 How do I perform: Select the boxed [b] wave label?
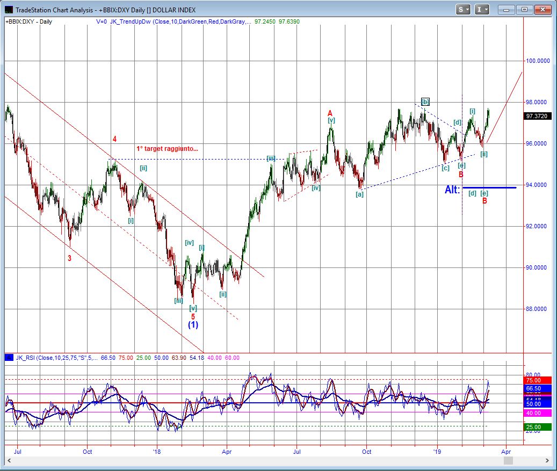click(x=425, y=102)
